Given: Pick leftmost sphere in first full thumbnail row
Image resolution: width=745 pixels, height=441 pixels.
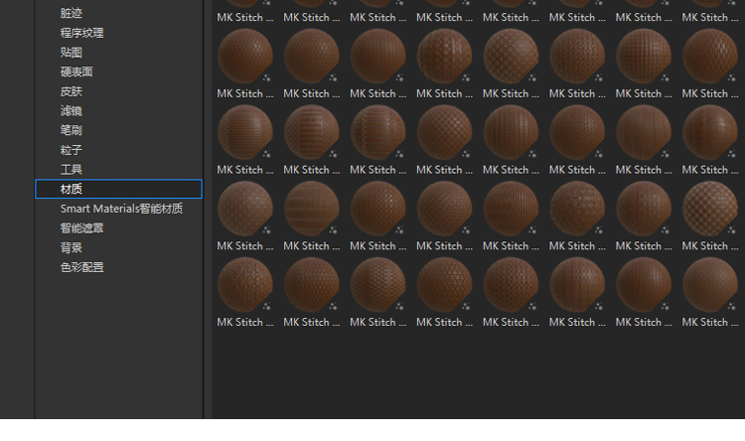Looking at the screenshot, I should point(244,56).
